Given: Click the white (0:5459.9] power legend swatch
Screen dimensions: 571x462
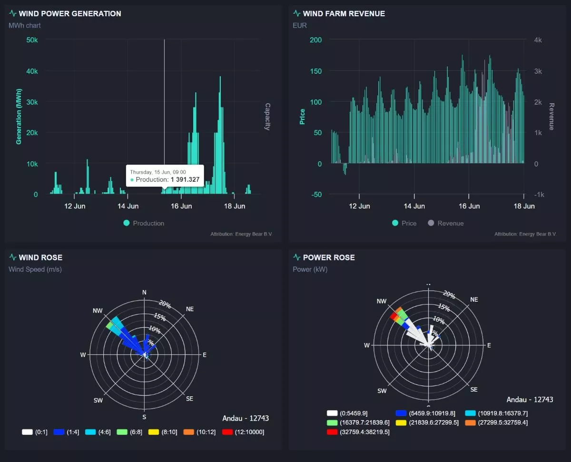Looking at the screenshot, I should click(332, 413).
